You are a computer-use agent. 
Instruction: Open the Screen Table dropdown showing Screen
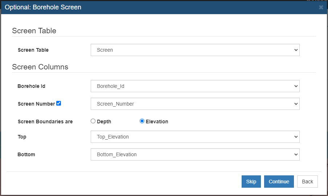[195, 50]
